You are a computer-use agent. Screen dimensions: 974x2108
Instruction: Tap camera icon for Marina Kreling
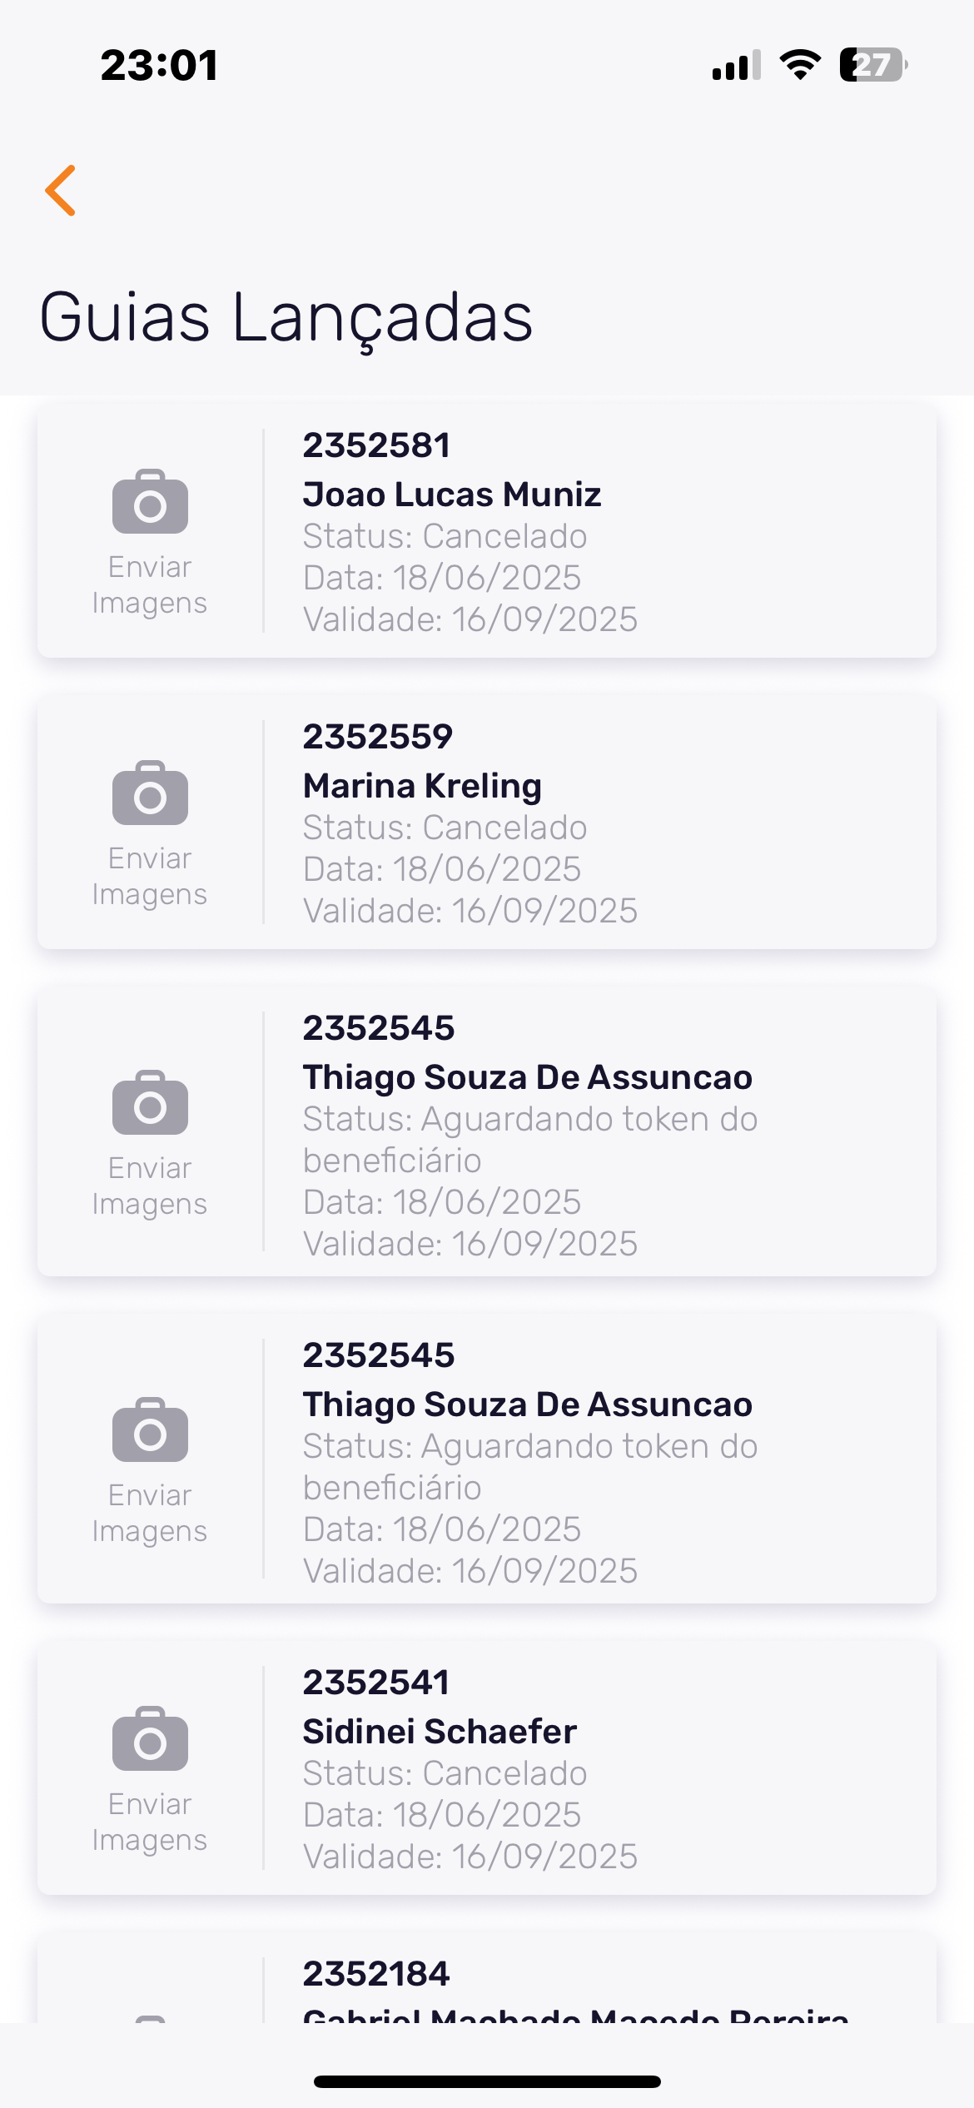click(x=150, y=793)
